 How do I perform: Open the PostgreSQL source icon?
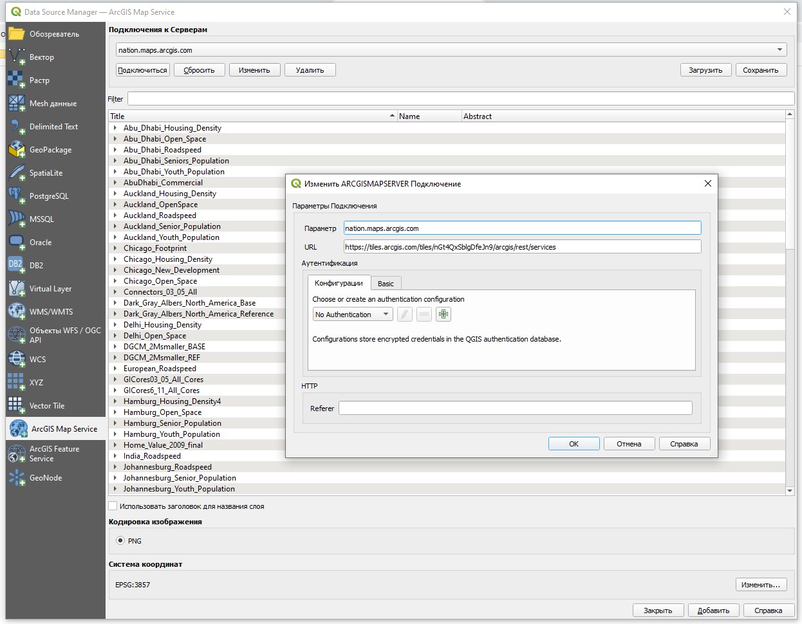click(x=16, y=196)
